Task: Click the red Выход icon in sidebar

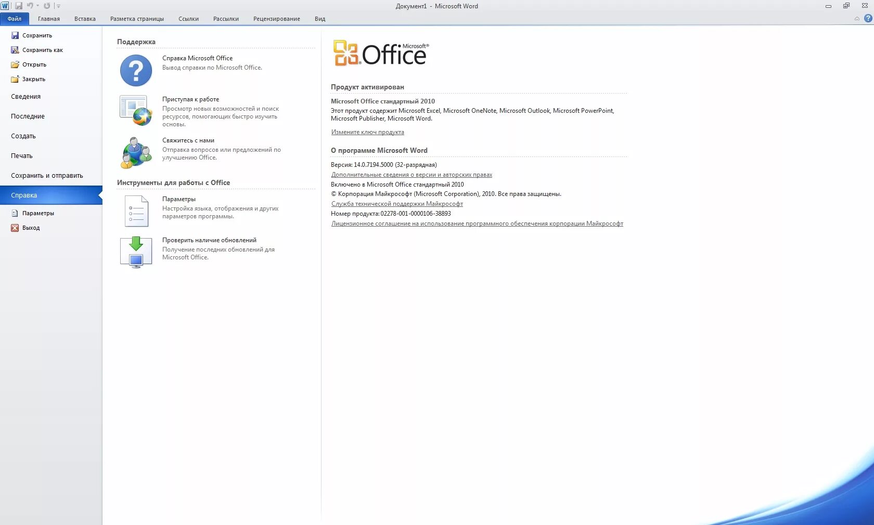Action: pyautogui.click(x=15, y=228)
